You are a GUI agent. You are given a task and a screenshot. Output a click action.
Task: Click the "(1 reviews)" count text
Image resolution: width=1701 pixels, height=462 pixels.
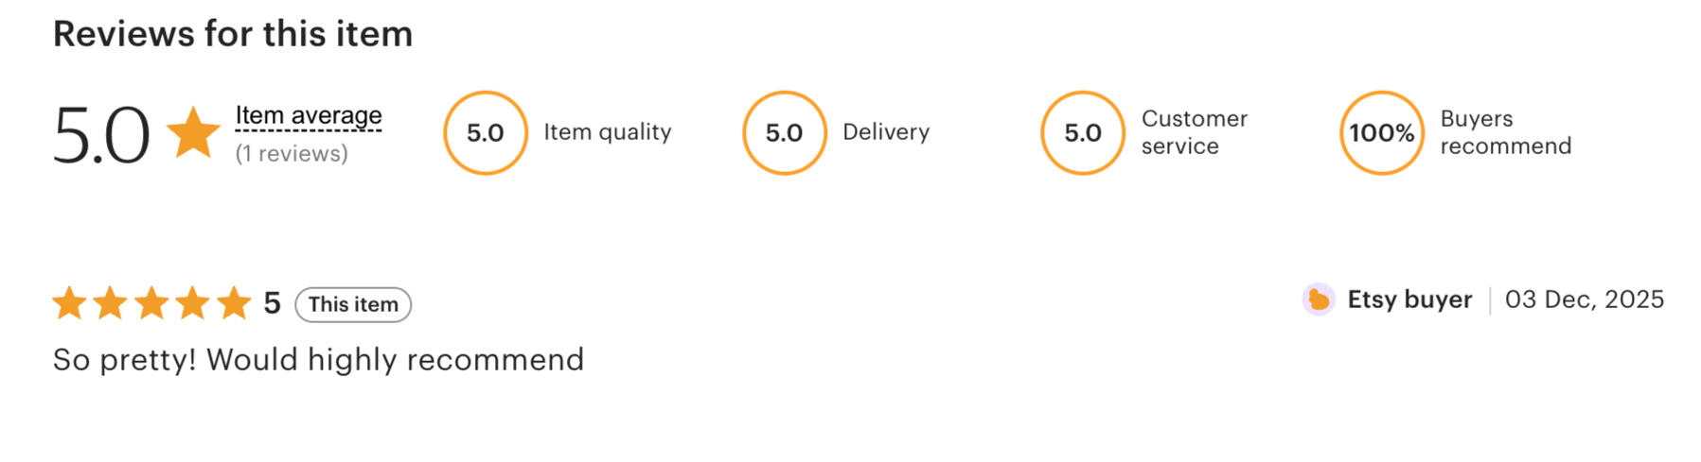click(292, 153)
